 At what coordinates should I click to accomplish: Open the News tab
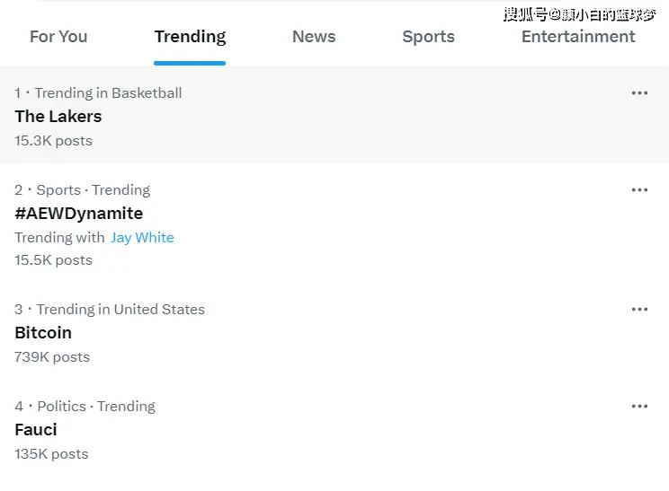314,37
